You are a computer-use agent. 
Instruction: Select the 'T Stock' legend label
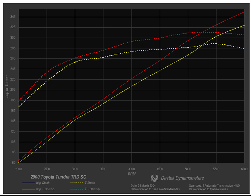coord(90,183)
